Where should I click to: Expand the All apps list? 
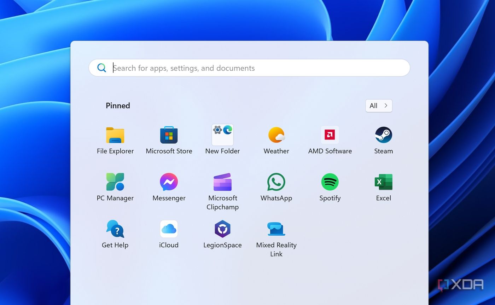click(x=379, y=105)
